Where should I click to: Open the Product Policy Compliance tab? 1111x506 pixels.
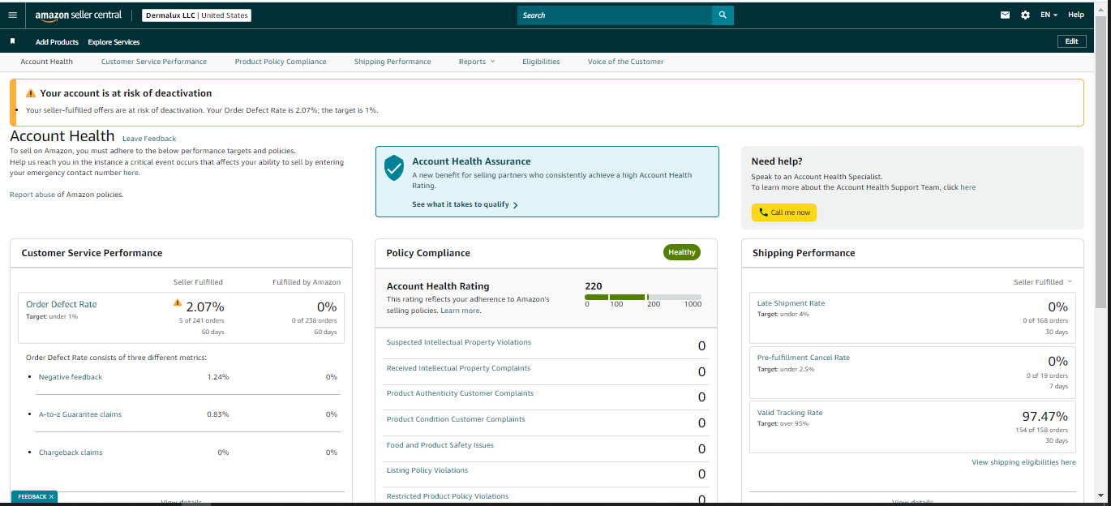(x=281, y=62)
